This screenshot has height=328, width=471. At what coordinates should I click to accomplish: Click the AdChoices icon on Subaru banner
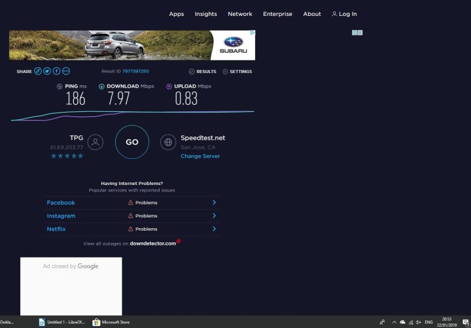[253, 32]
